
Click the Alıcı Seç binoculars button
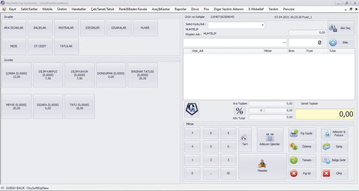click(x=341, y=28)
